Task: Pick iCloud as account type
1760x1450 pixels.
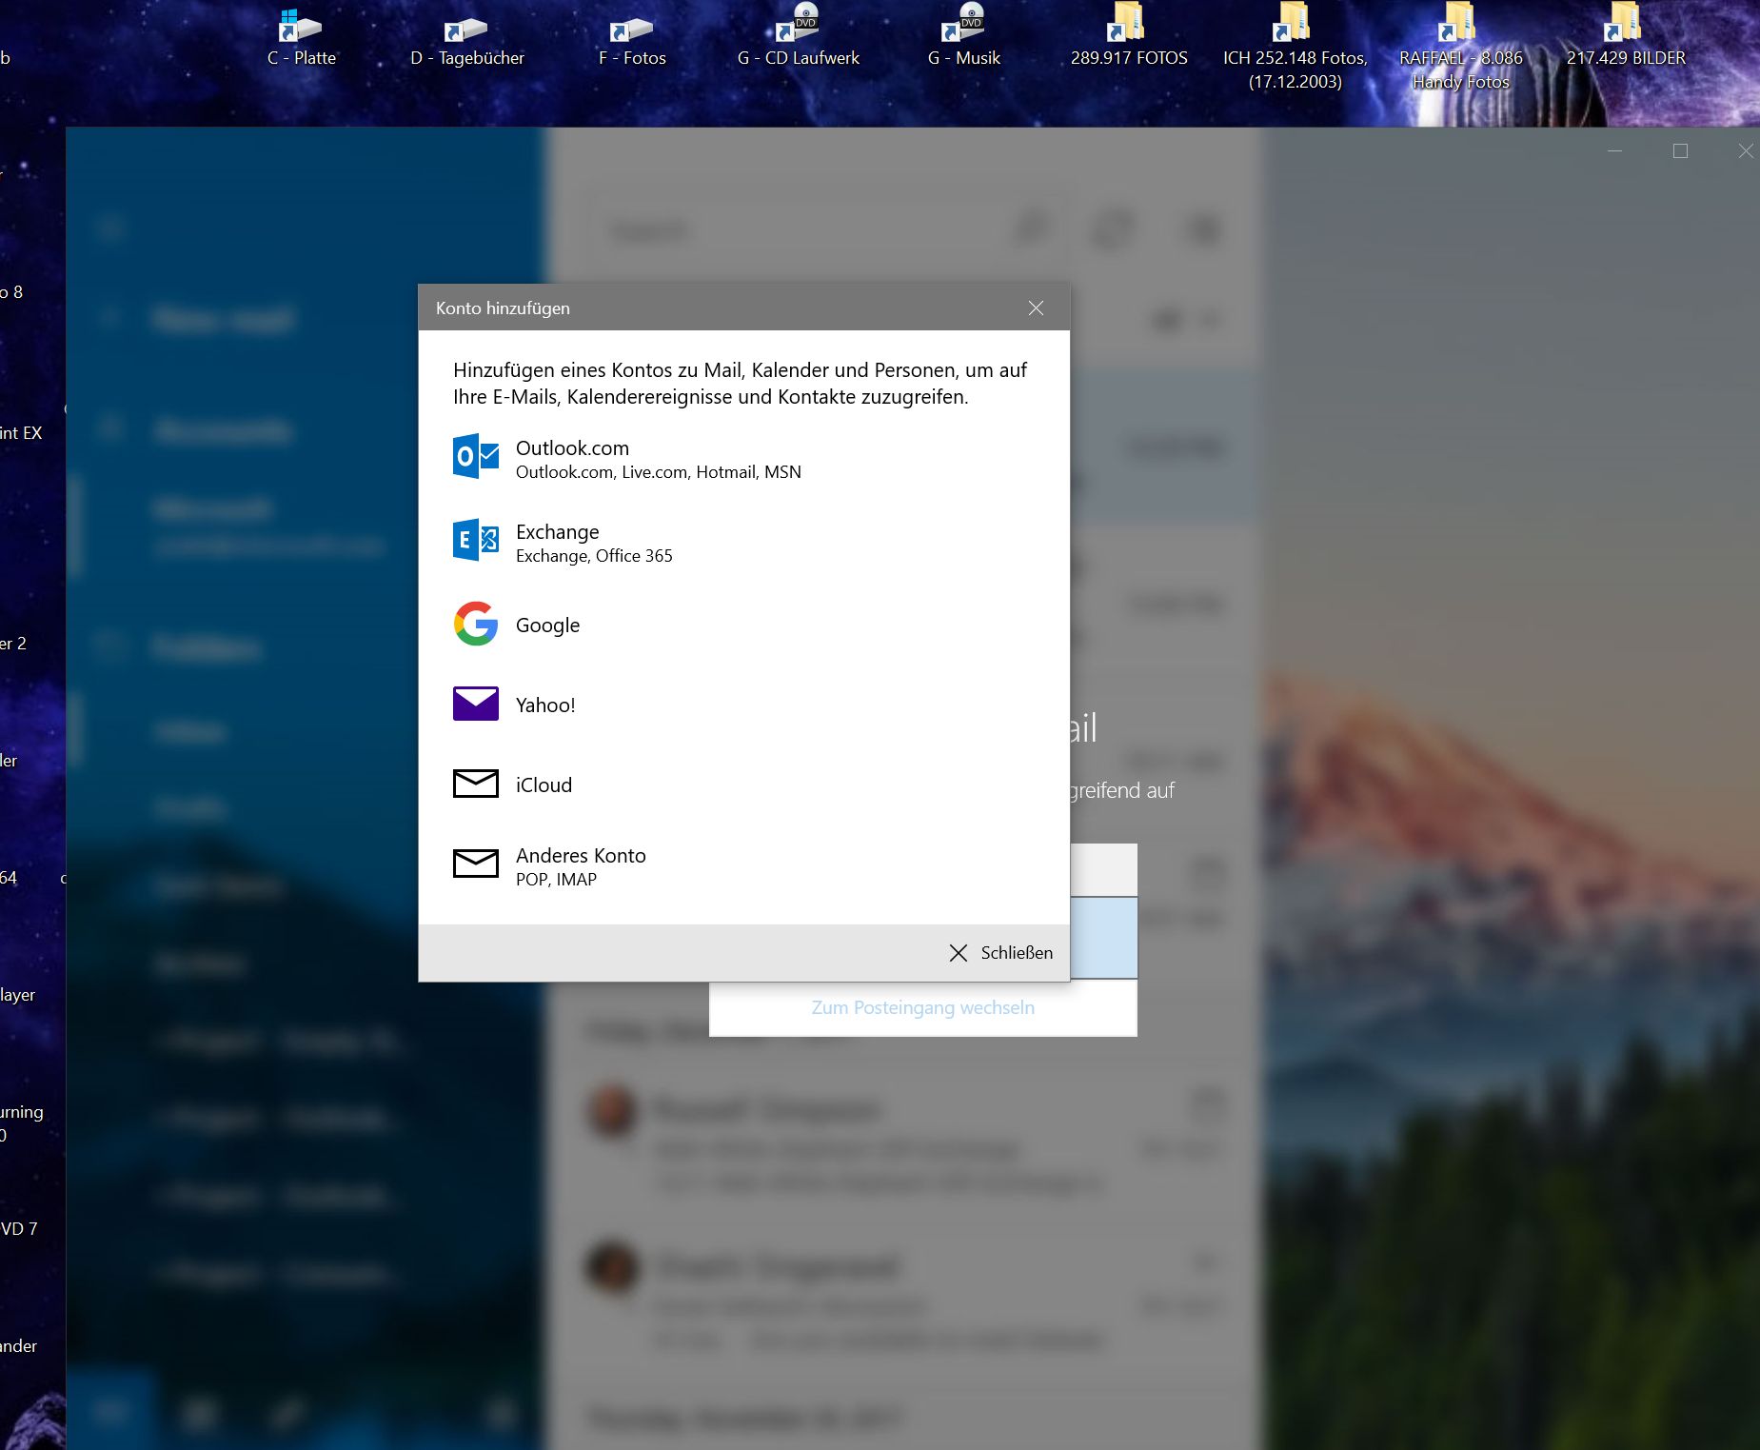Action: (x=744, y=785)
